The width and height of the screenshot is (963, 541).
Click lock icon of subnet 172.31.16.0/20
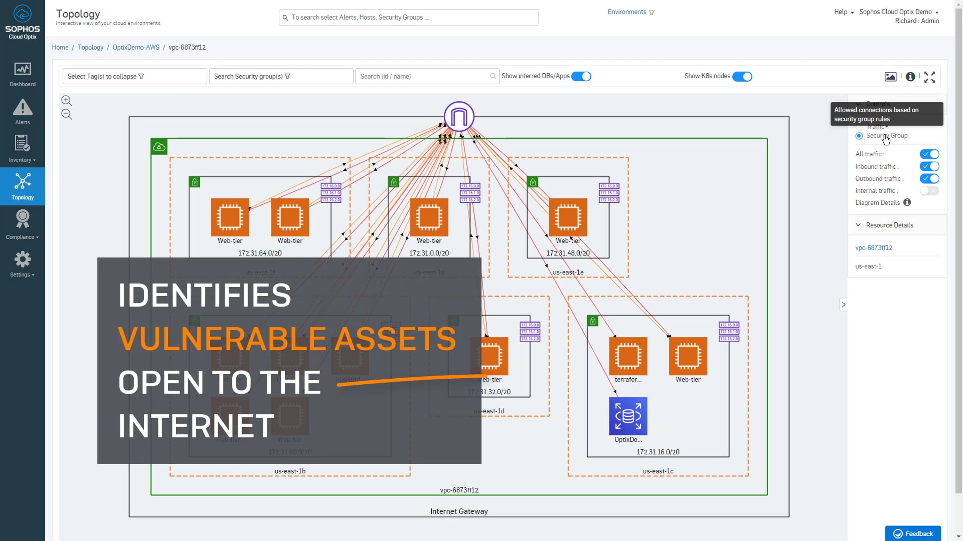pyautogui.click(x=593, y=321)
